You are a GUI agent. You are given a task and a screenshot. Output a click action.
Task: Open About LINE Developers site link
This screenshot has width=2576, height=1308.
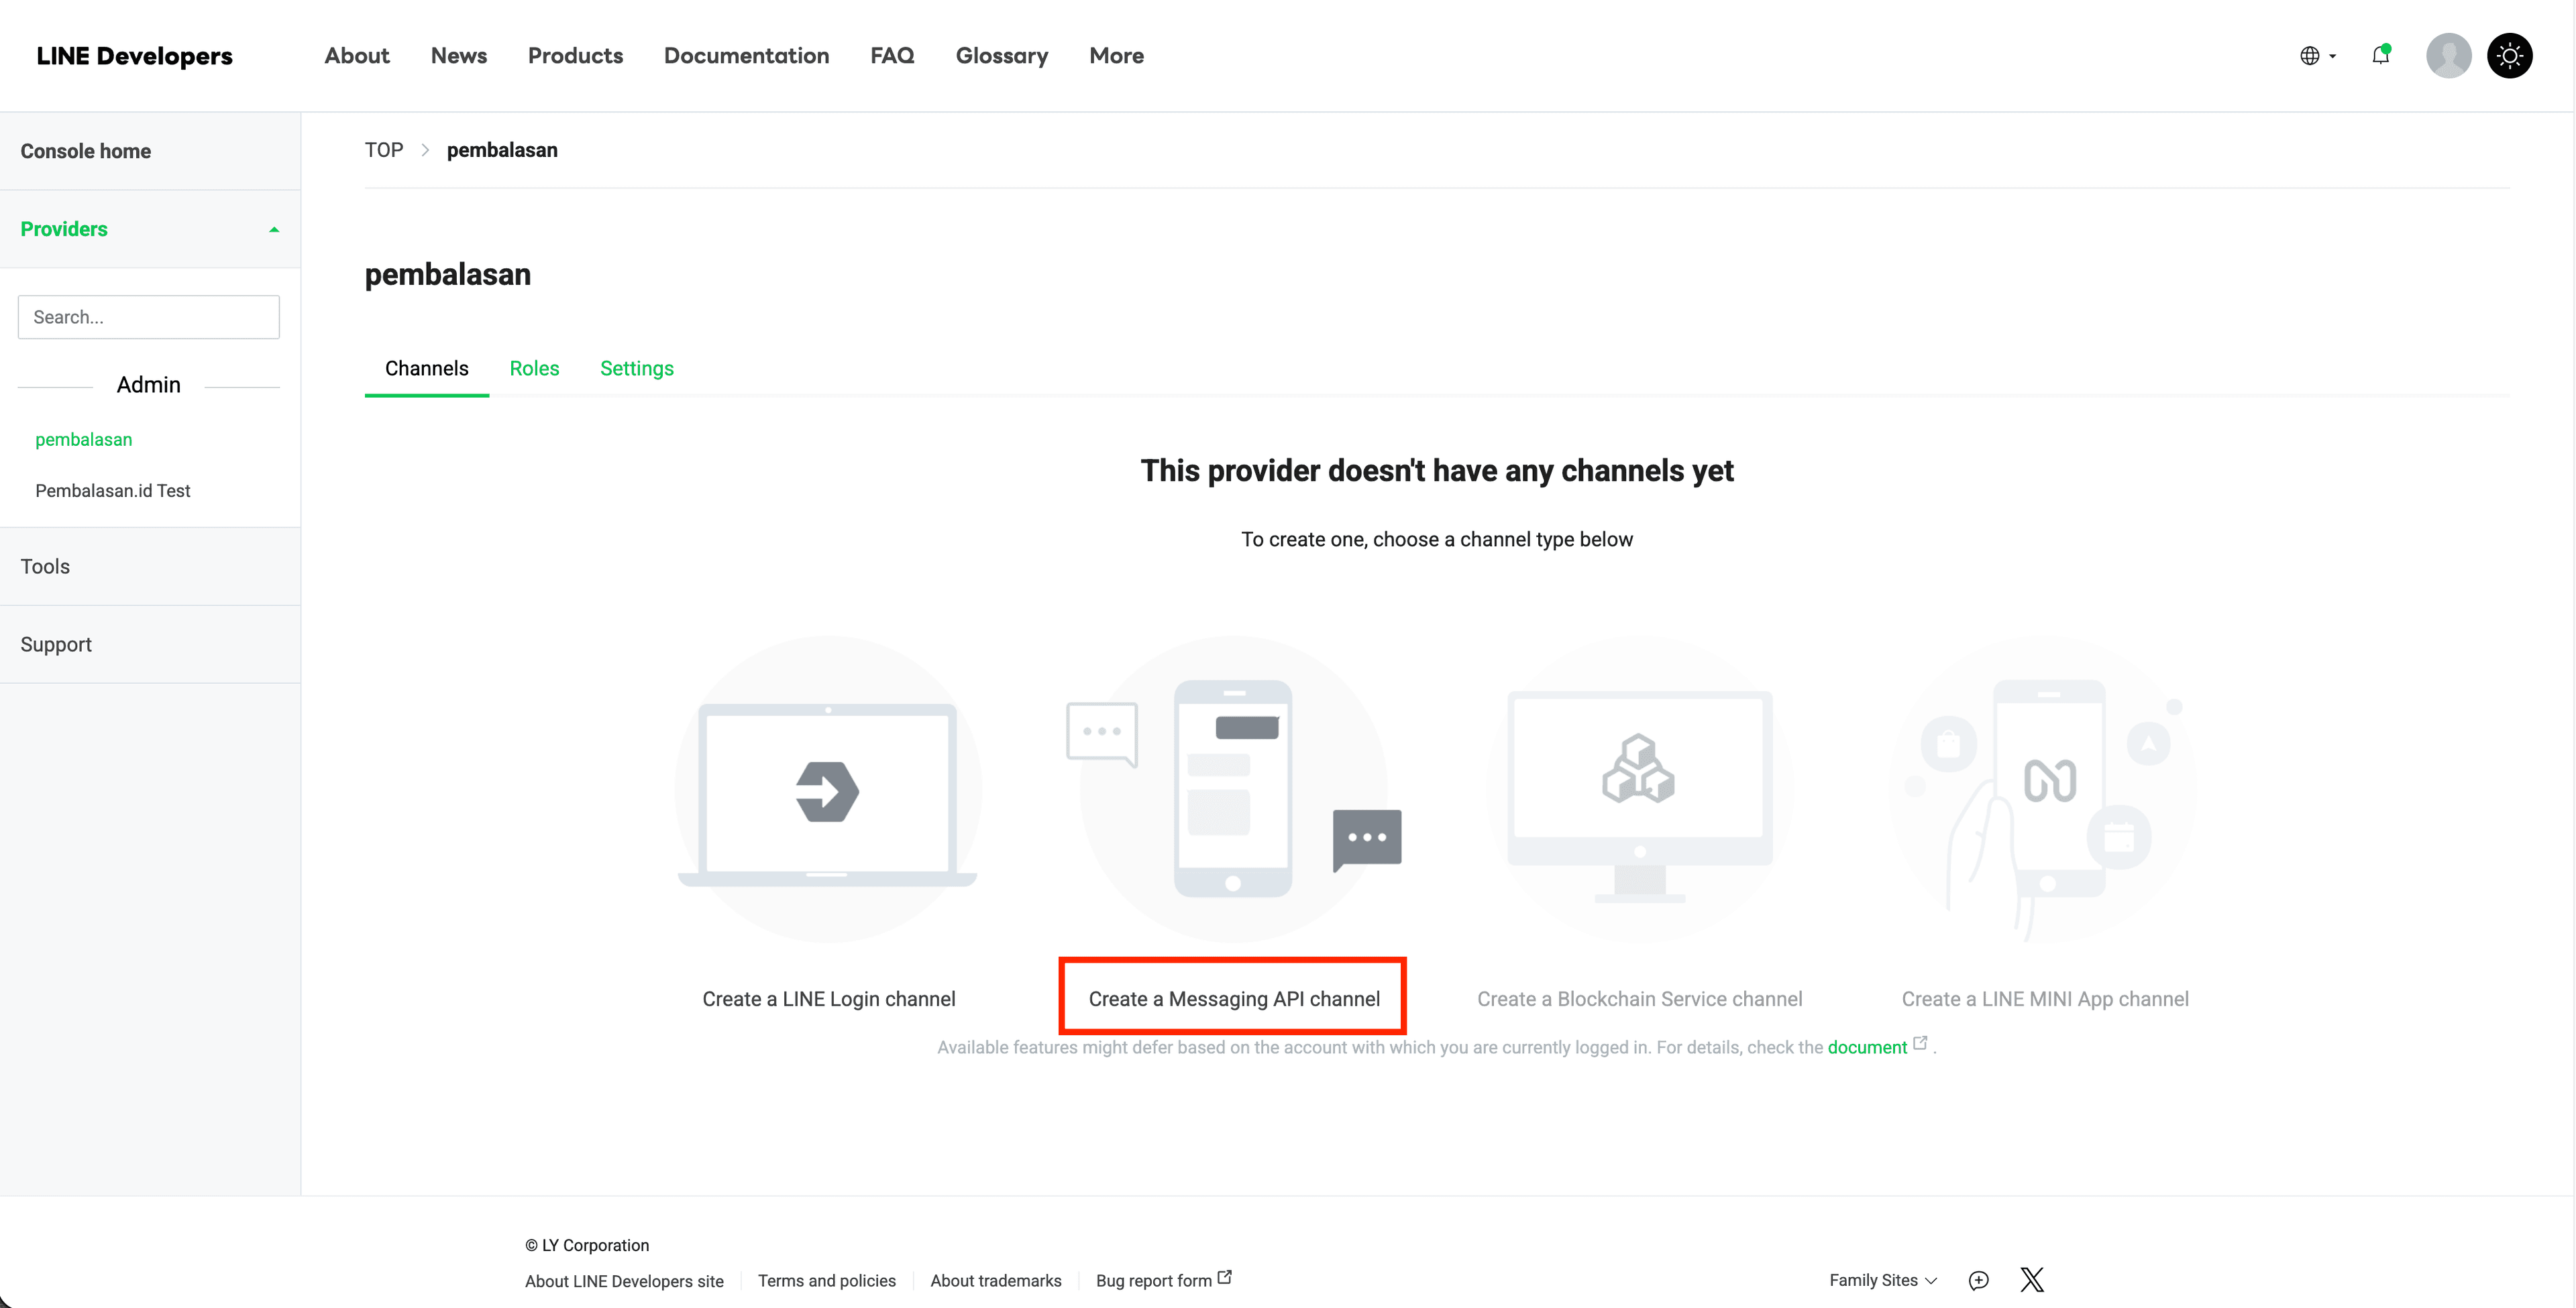point(624,1281)
